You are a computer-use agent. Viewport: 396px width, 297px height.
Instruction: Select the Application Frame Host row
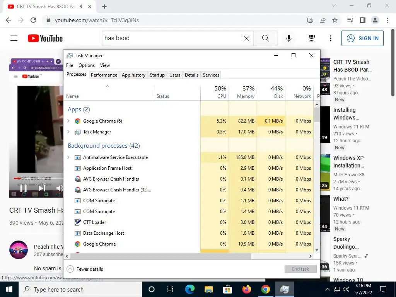[x=189, y=168]
